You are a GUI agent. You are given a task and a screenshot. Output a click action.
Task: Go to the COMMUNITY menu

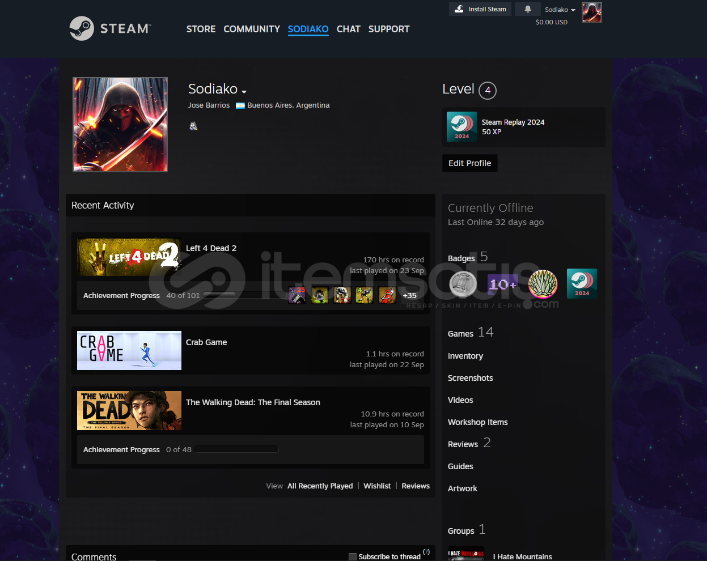click(252, 29)
